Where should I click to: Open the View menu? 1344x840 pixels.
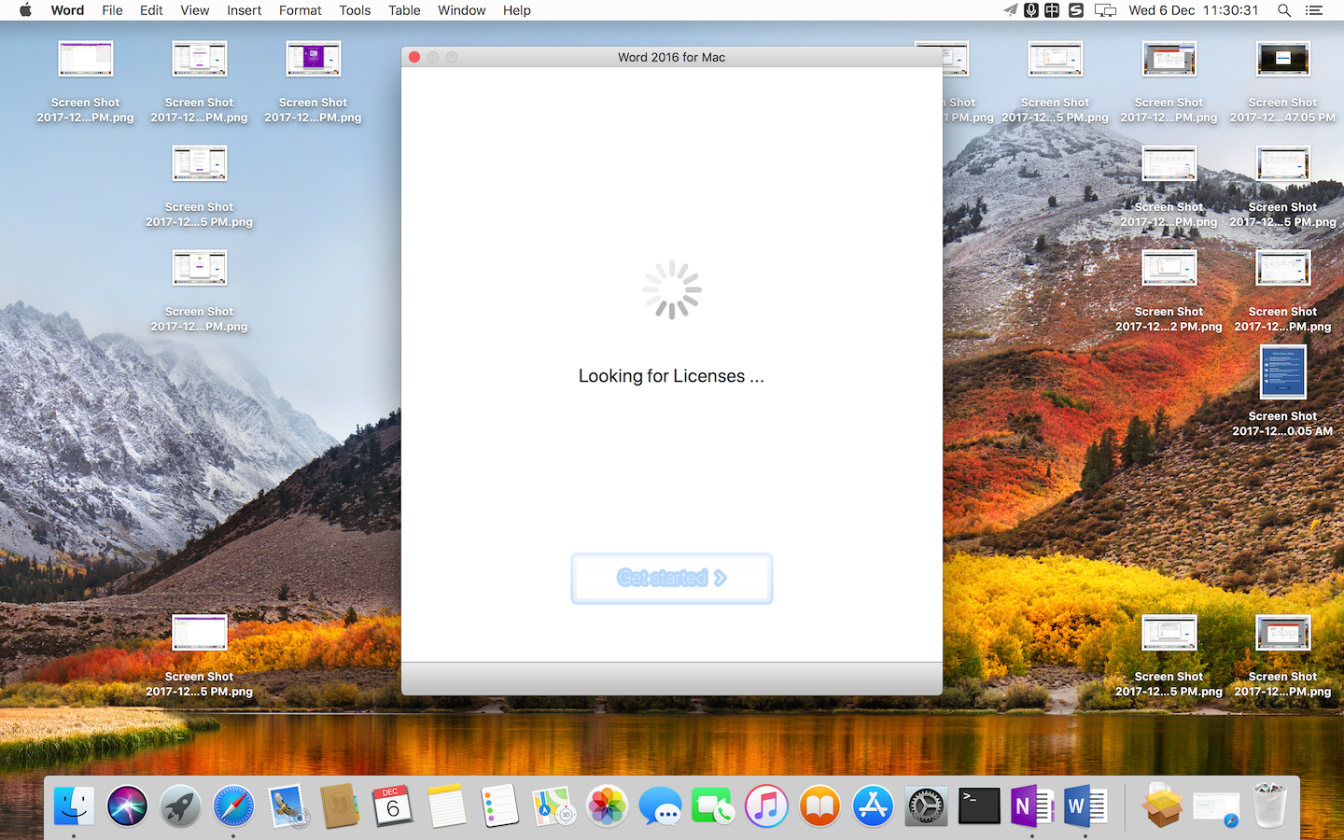pos(194,10)
